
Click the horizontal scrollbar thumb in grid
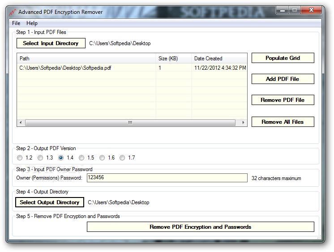(x=130, y=123)
